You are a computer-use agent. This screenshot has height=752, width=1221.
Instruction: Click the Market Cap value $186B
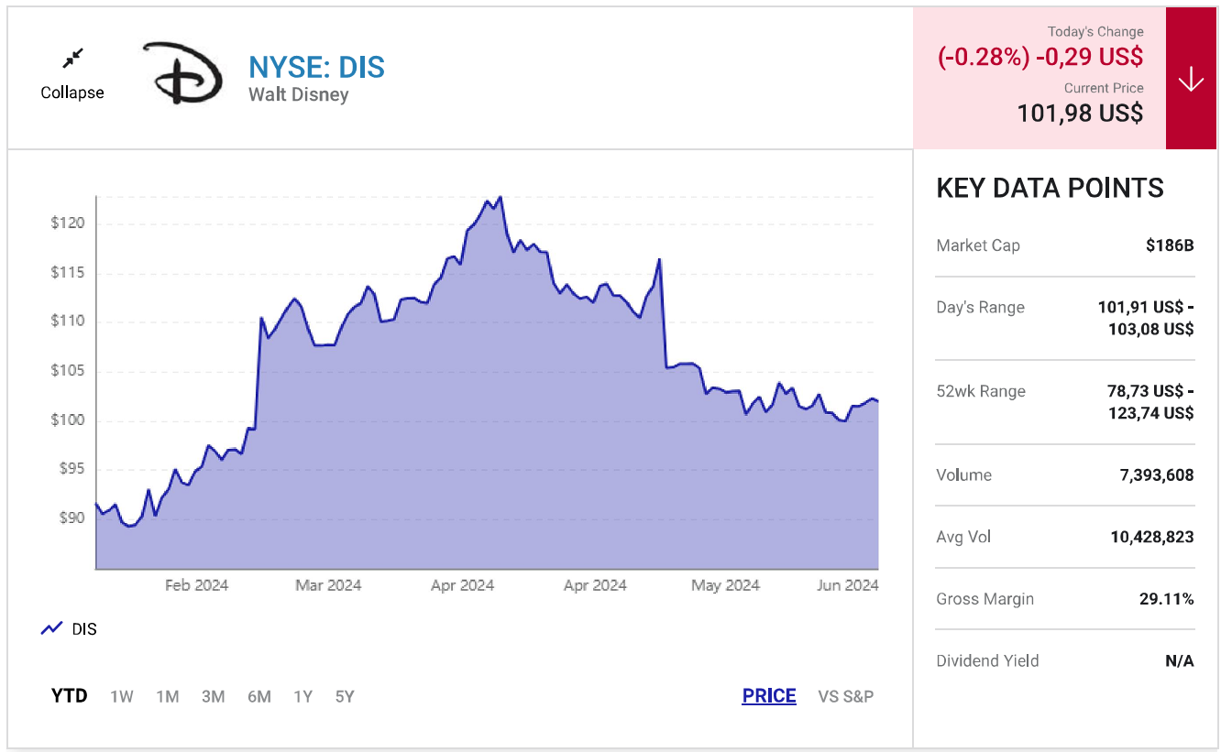(1170, 245)
